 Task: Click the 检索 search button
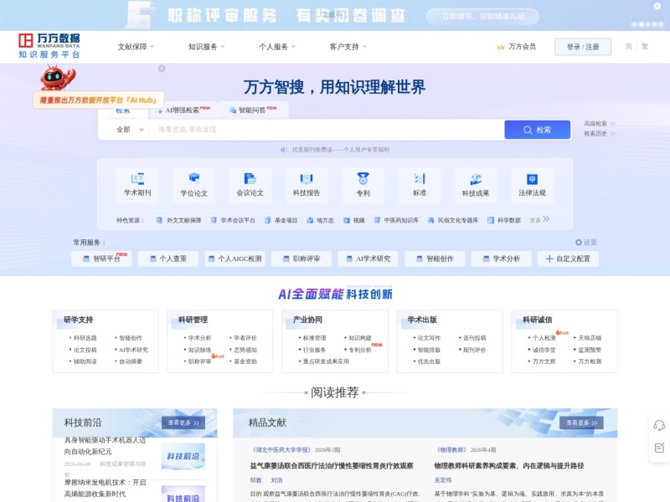pyautogui.click(x=537, y=130)
